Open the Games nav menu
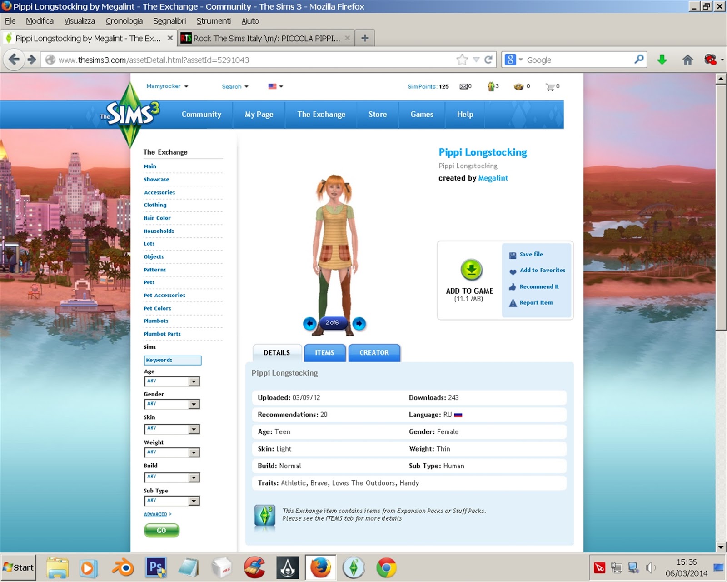 tap(422, 115)
